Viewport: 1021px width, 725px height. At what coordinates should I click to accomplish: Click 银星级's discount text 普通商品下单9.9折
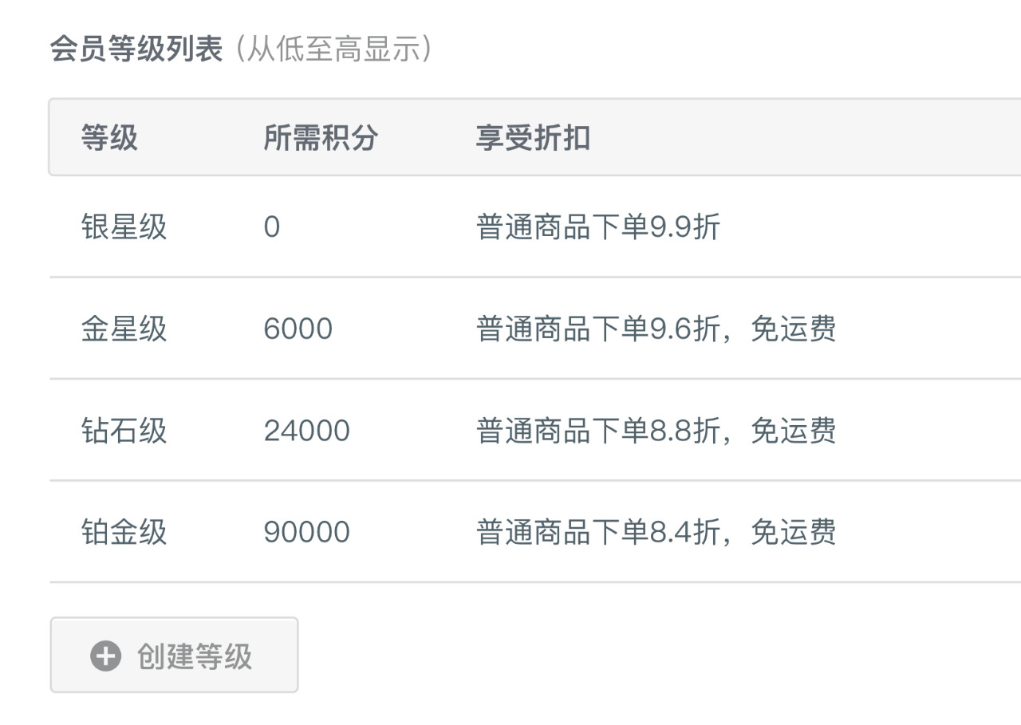[x=598, y=227]
